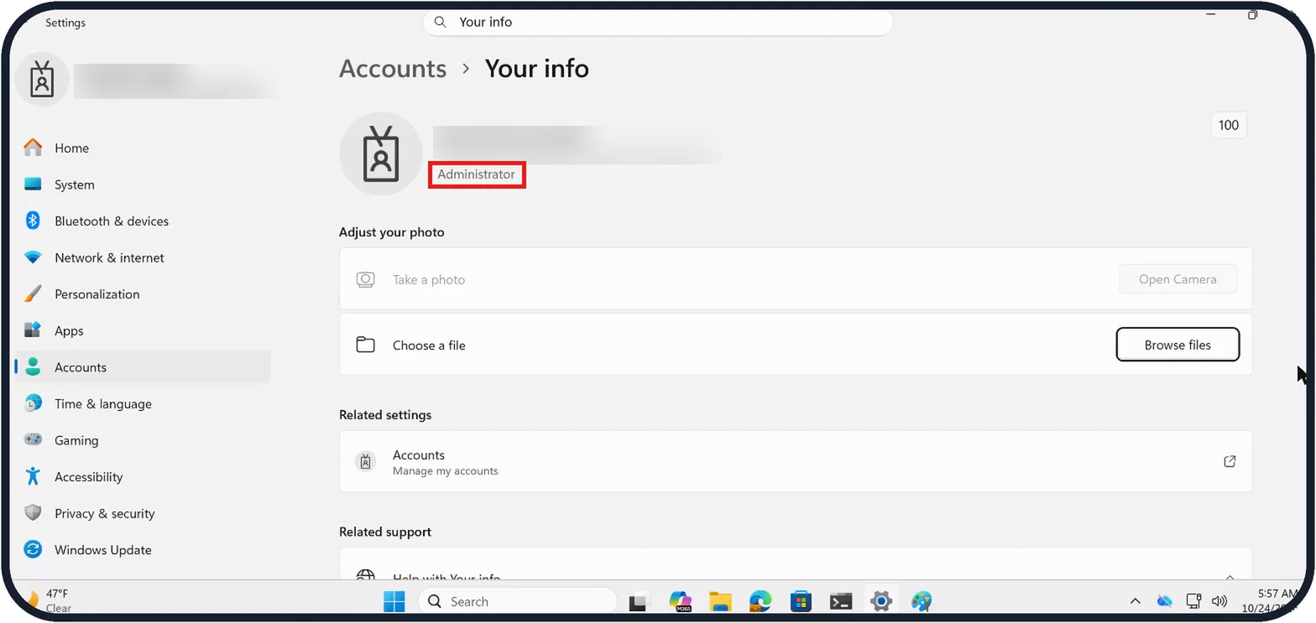Screen dimensions: 1316x623
Task: Open File Explorer from the taskbar
Action: [720, 601]
